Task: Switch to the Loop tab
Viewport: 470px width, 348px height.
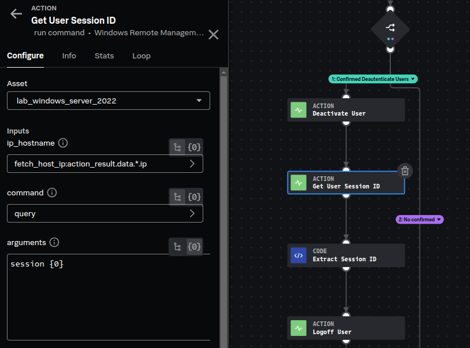Action: (141, 56)
